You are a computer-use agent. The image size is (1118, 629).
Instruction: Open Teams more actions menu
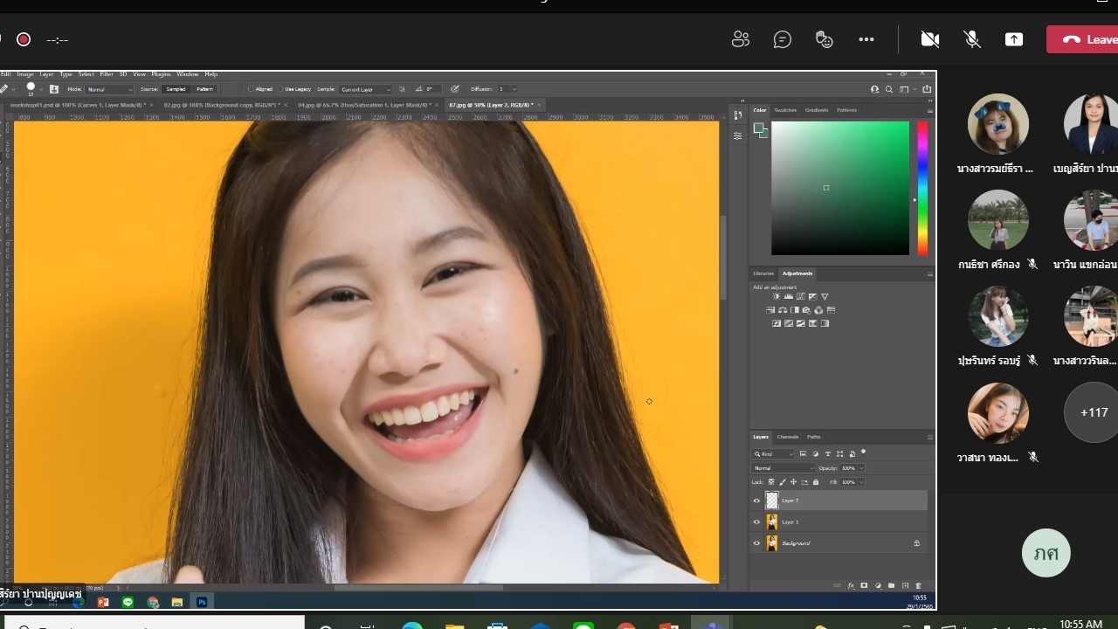[866, 39]
